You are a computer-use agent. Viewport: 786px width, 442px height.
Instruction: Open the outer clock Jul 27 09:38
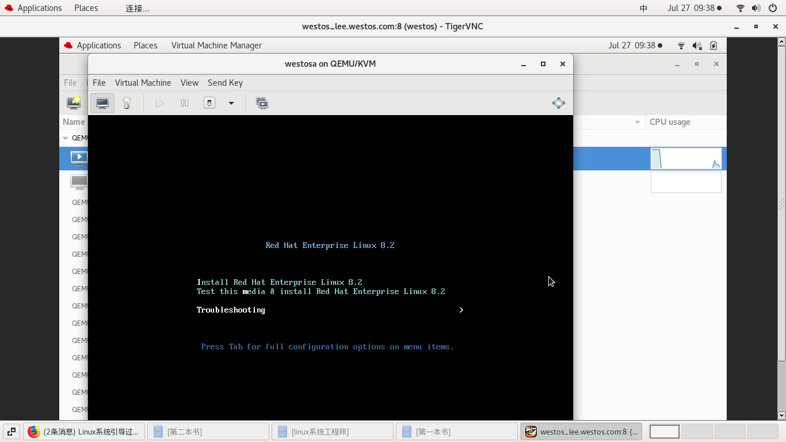tap(695, 8)
